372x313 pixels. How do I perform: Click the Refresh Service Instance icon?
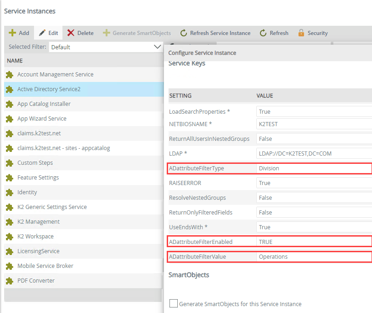184,33
